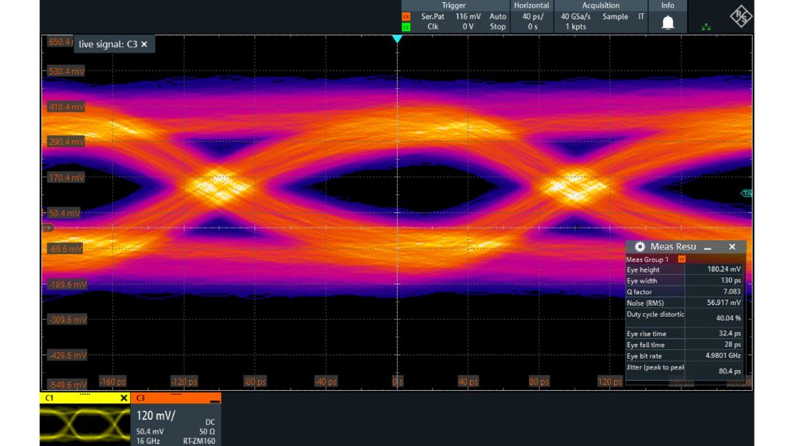Click the C1 yellow channel label
This screenshot has height=446, width=794.
(x=49, y=398)
